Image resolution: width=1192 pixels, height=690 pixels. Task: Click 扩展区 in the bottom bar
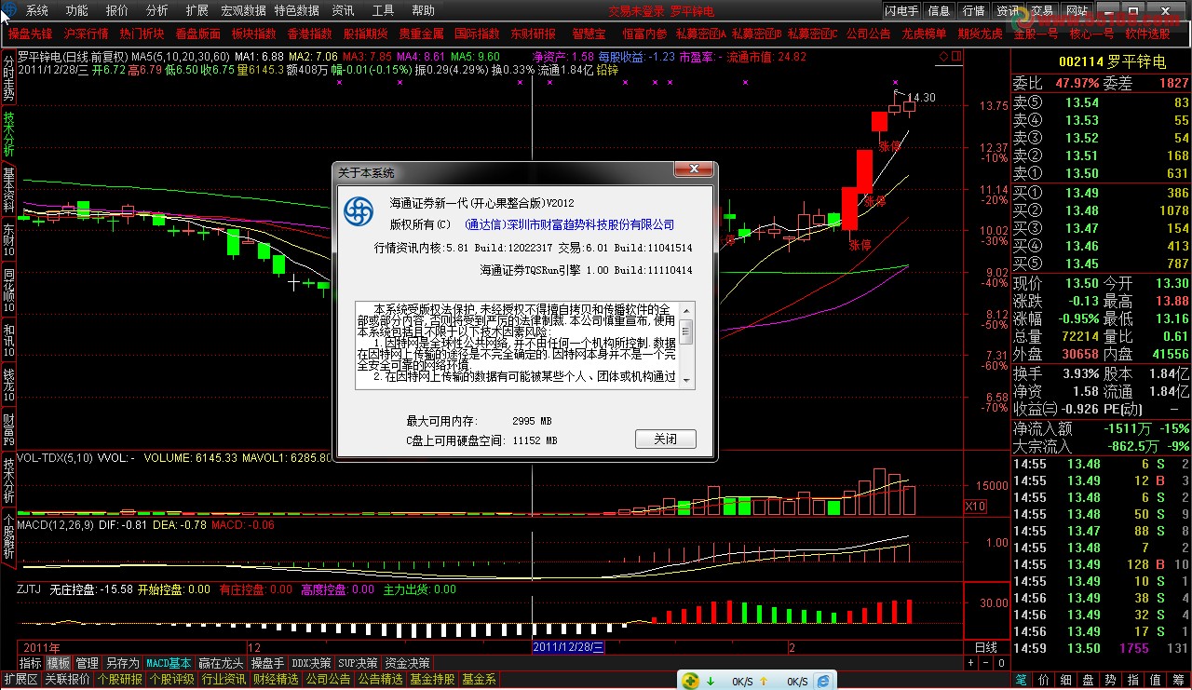(x=20, y=681)
